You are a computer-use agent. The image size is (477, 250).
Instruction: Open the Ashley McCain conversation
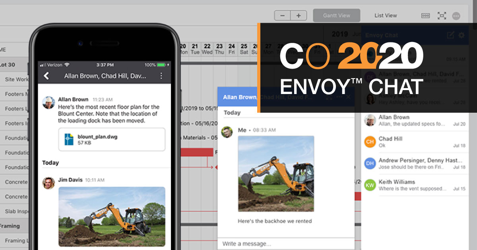415,99
